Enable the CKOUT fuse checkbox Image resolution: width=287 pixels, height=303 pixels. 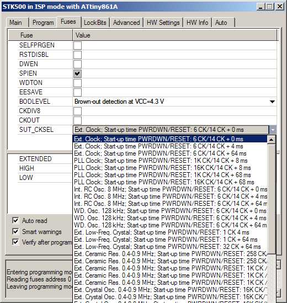(77, 120)
